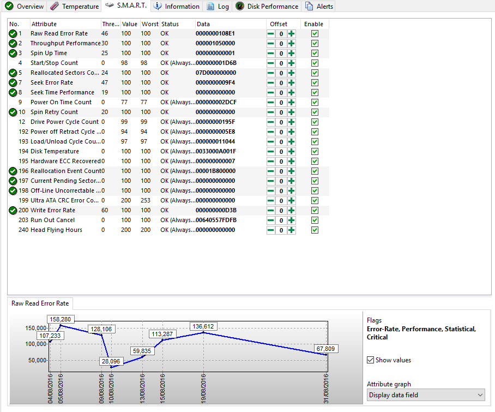This screenshot has height=412, width=495.
Task: Open the Alerts tab
Action: [x=319, y=7]
